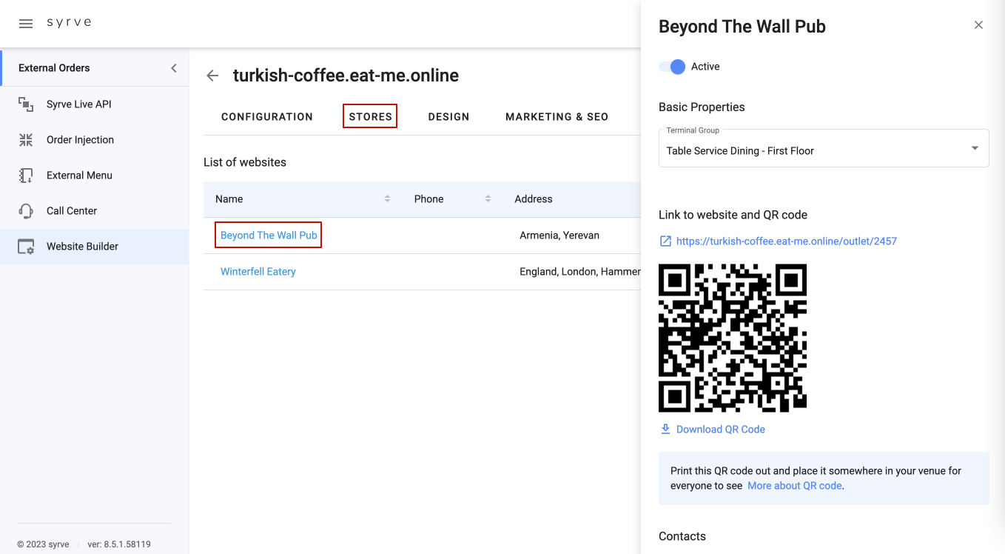Open the Winterfell Eatery store
Viewport: 1005px width, 554px height.
(x=258, y=272)
